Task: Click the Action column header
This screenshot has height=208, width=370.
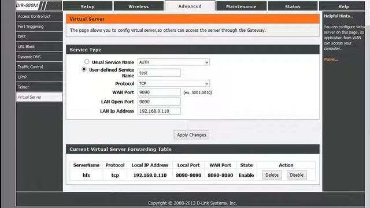Action: [x=286, y=165]
